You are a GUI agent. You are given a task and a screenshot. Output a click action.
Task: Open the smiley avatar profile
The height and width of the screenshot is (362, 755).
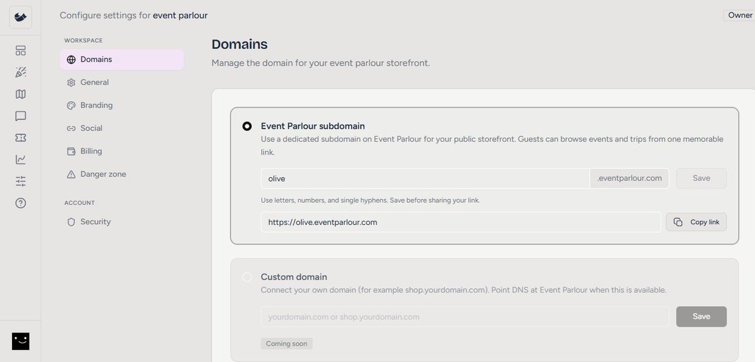[x=21, y=341]
